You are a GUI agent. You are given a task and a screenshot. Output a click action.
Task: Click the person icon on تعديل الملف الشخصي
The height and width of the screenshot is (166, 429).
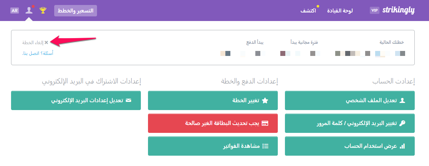(x=403, y=100)
